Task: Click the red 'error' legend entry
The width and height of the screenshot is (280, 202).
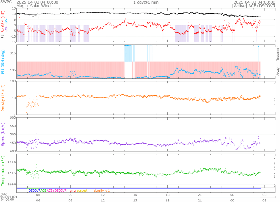Action: tap(73, 191)
